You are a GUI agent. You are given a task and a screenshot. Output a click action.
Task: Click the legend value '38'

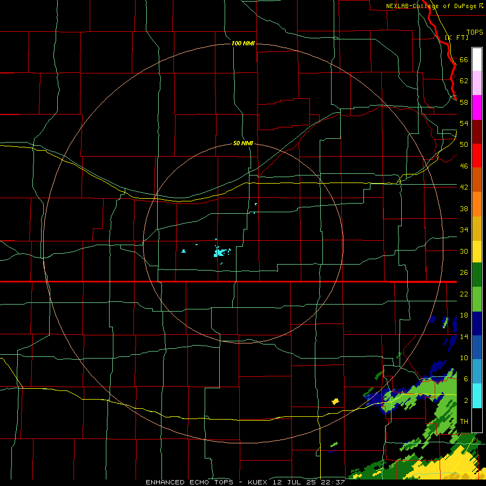point(464,208)
